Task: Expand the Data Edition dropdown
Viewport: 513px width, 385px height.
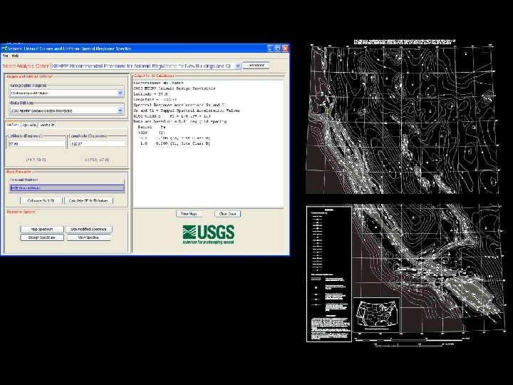Action: point(120,111)
